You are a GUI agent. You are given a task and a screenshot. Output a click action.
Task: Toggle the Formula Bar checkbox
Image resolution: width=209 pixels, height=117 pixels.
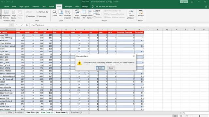pos(42,12)
